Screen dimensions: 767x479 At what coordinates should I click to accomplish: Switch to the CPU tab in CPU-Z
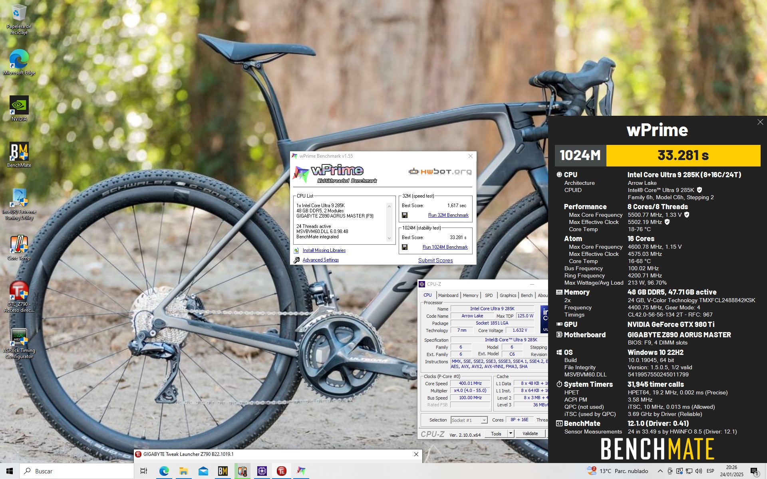click(x=427, y=295)
